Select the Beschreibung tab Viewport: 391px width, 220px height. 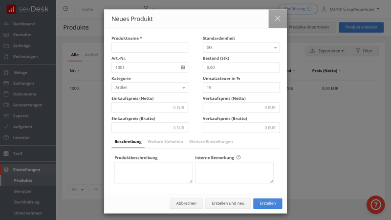point(128,142)
